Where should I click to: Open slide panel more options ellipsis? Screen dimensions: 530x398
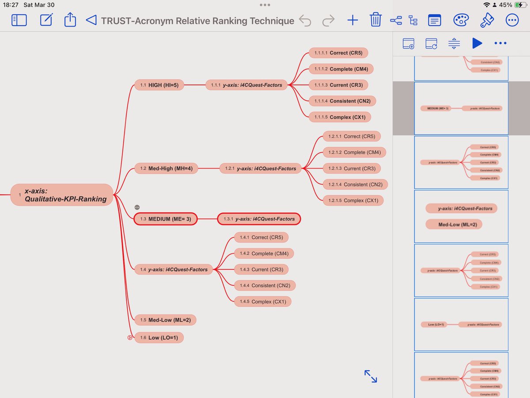[x=500, y=43]
